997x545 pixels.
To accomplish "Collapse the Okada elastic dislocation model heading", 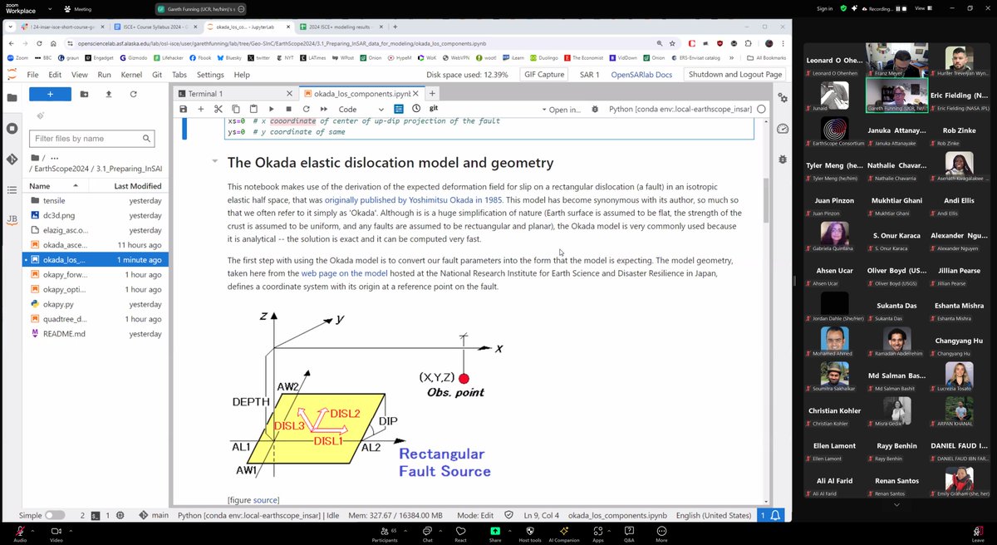I will (x=214, y=162).
